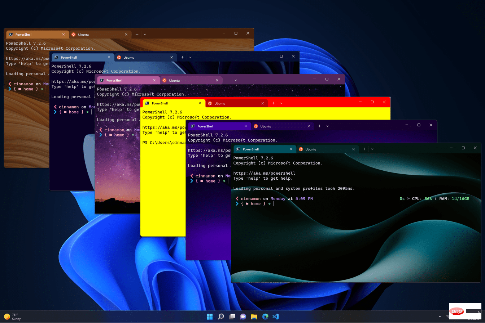Close the Ubuntu tab in the red and yellow window

263,103
